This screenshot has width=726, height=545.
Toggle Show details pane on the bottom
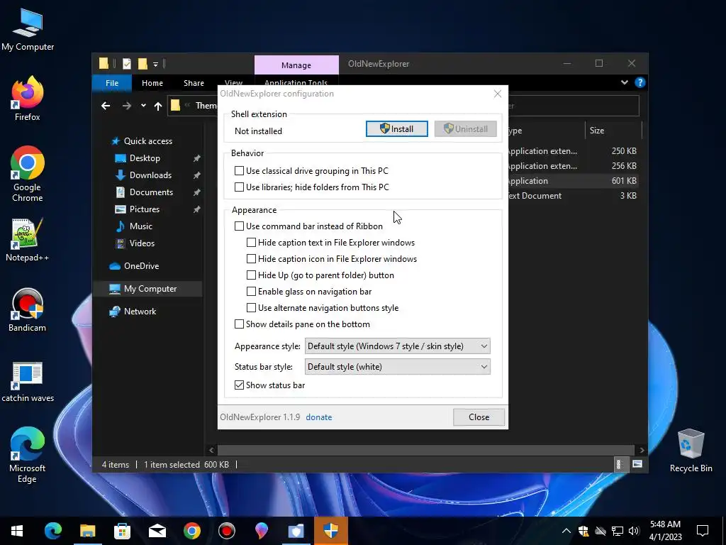[x=239, y=324]
